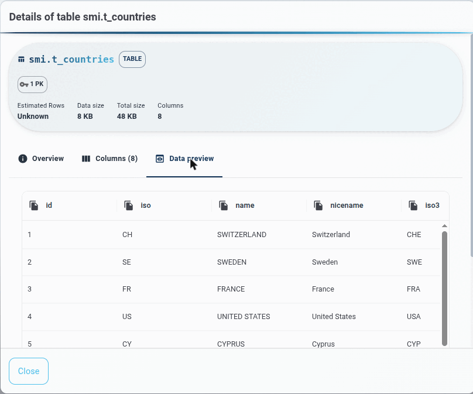The width and height of the screenshot is (473, 394).
Task: Copy the nicename column header icon
Action: [x=318, y=205]
